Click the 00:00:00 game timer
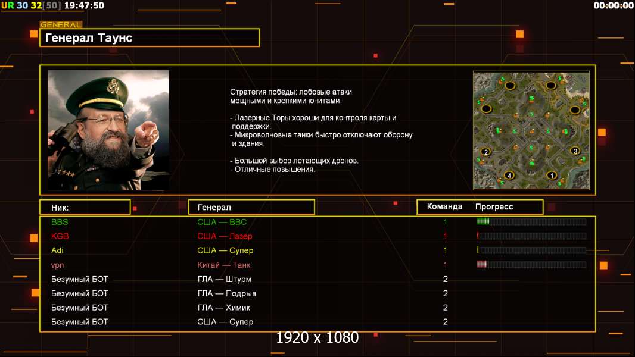 (x=613, y=5)
